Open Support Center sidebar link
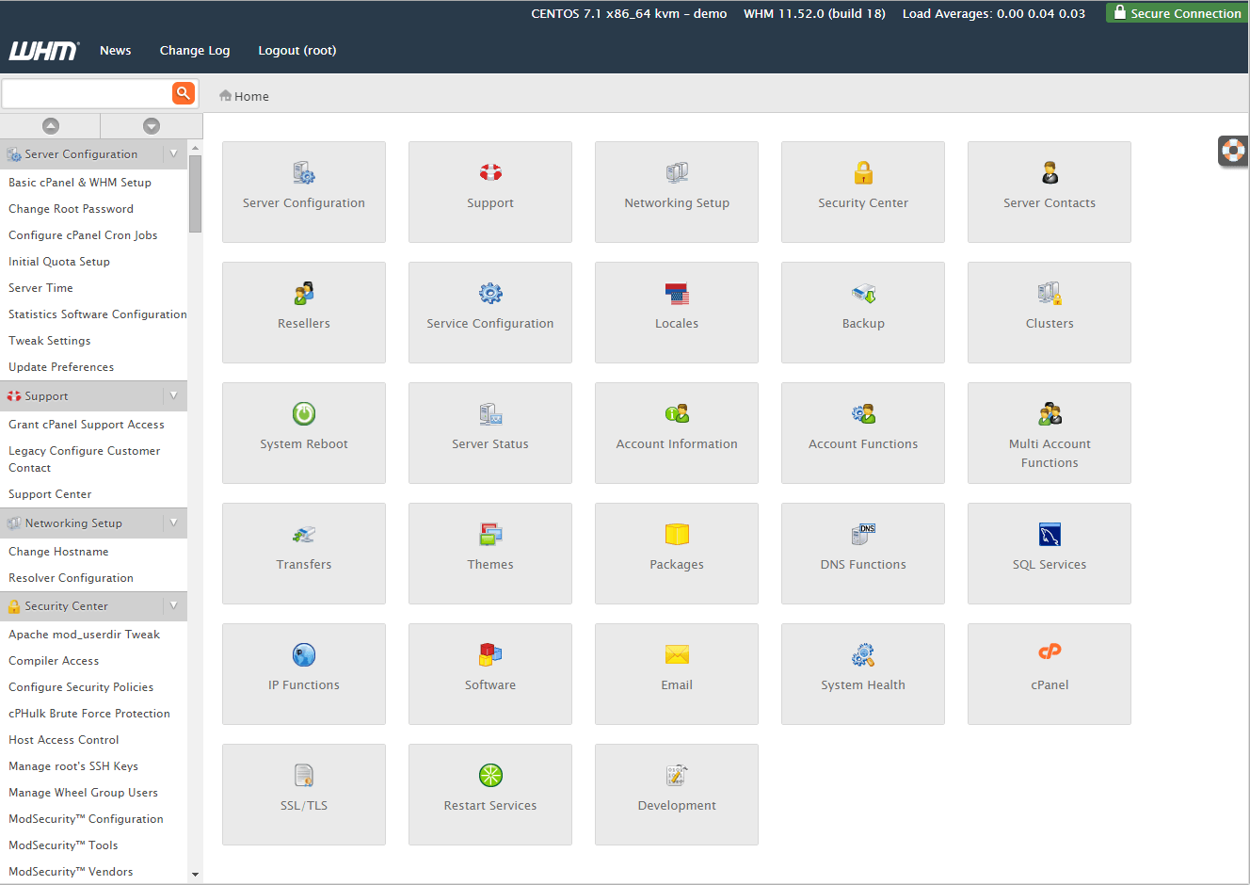Image resolution: width=1250 pixels, height=885 pixels. (x=50, y=494)
